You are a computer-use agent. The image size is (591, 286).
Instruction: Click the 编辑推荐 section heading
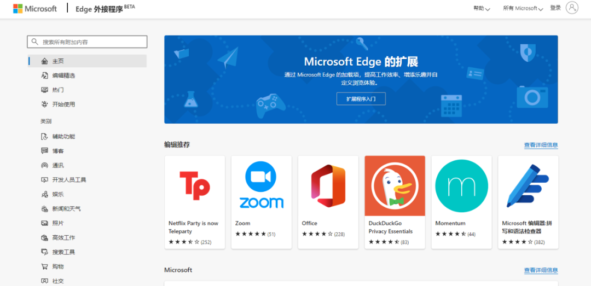(x=177, y=145)
